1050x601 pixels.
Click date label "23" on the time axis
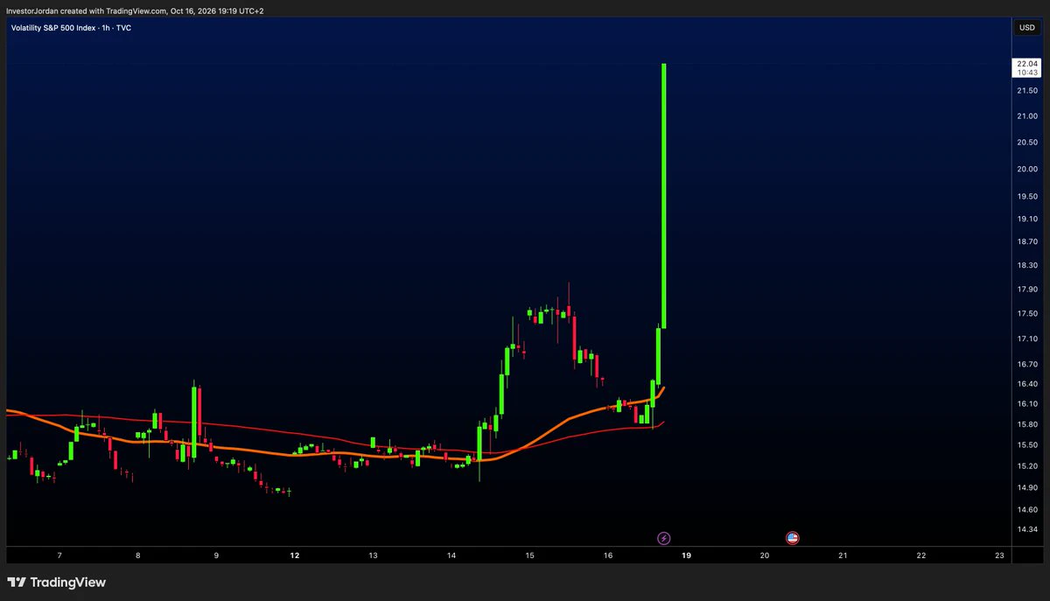[999, 556]
